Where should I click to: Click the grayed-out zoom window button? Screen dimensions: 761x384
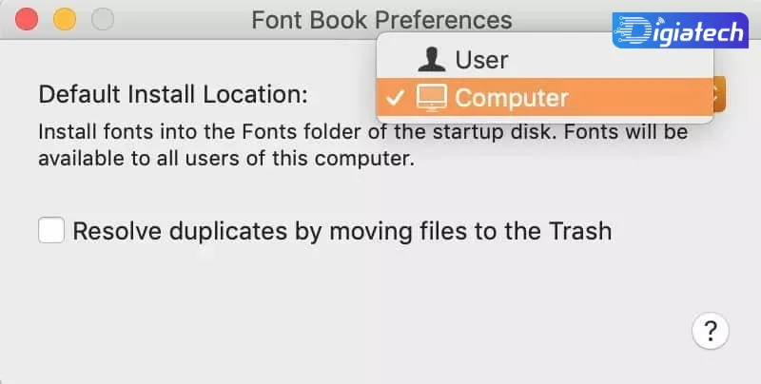coord(103,19)
